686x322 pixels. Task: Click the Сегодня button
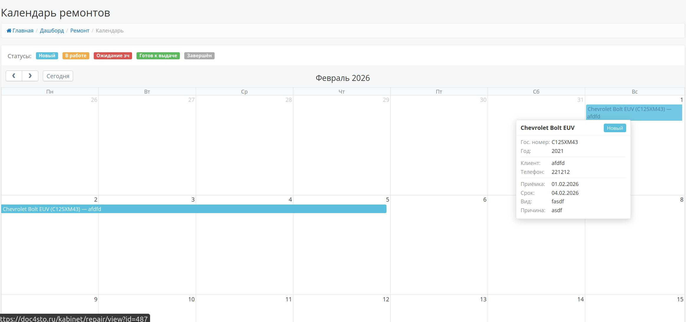click(58, 76)
